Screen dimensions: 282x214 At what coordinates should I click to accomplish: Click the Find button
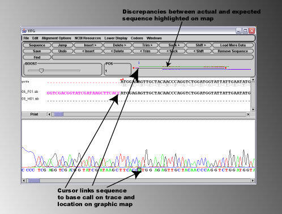point(37,57)
